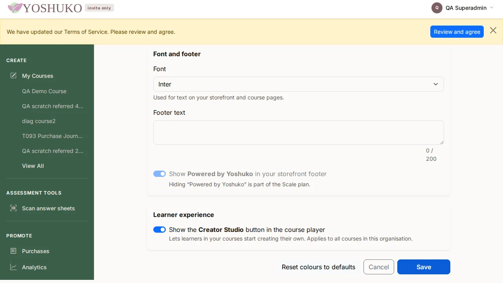This screenshot has width=503, height=283.
Task: Focus the Footer text input area
Action: point(299,132)
